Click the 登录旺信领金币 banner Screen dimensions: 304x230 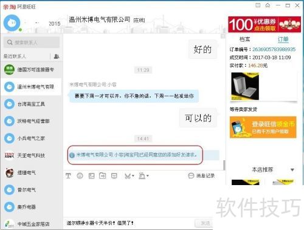[x=263, y=127]
